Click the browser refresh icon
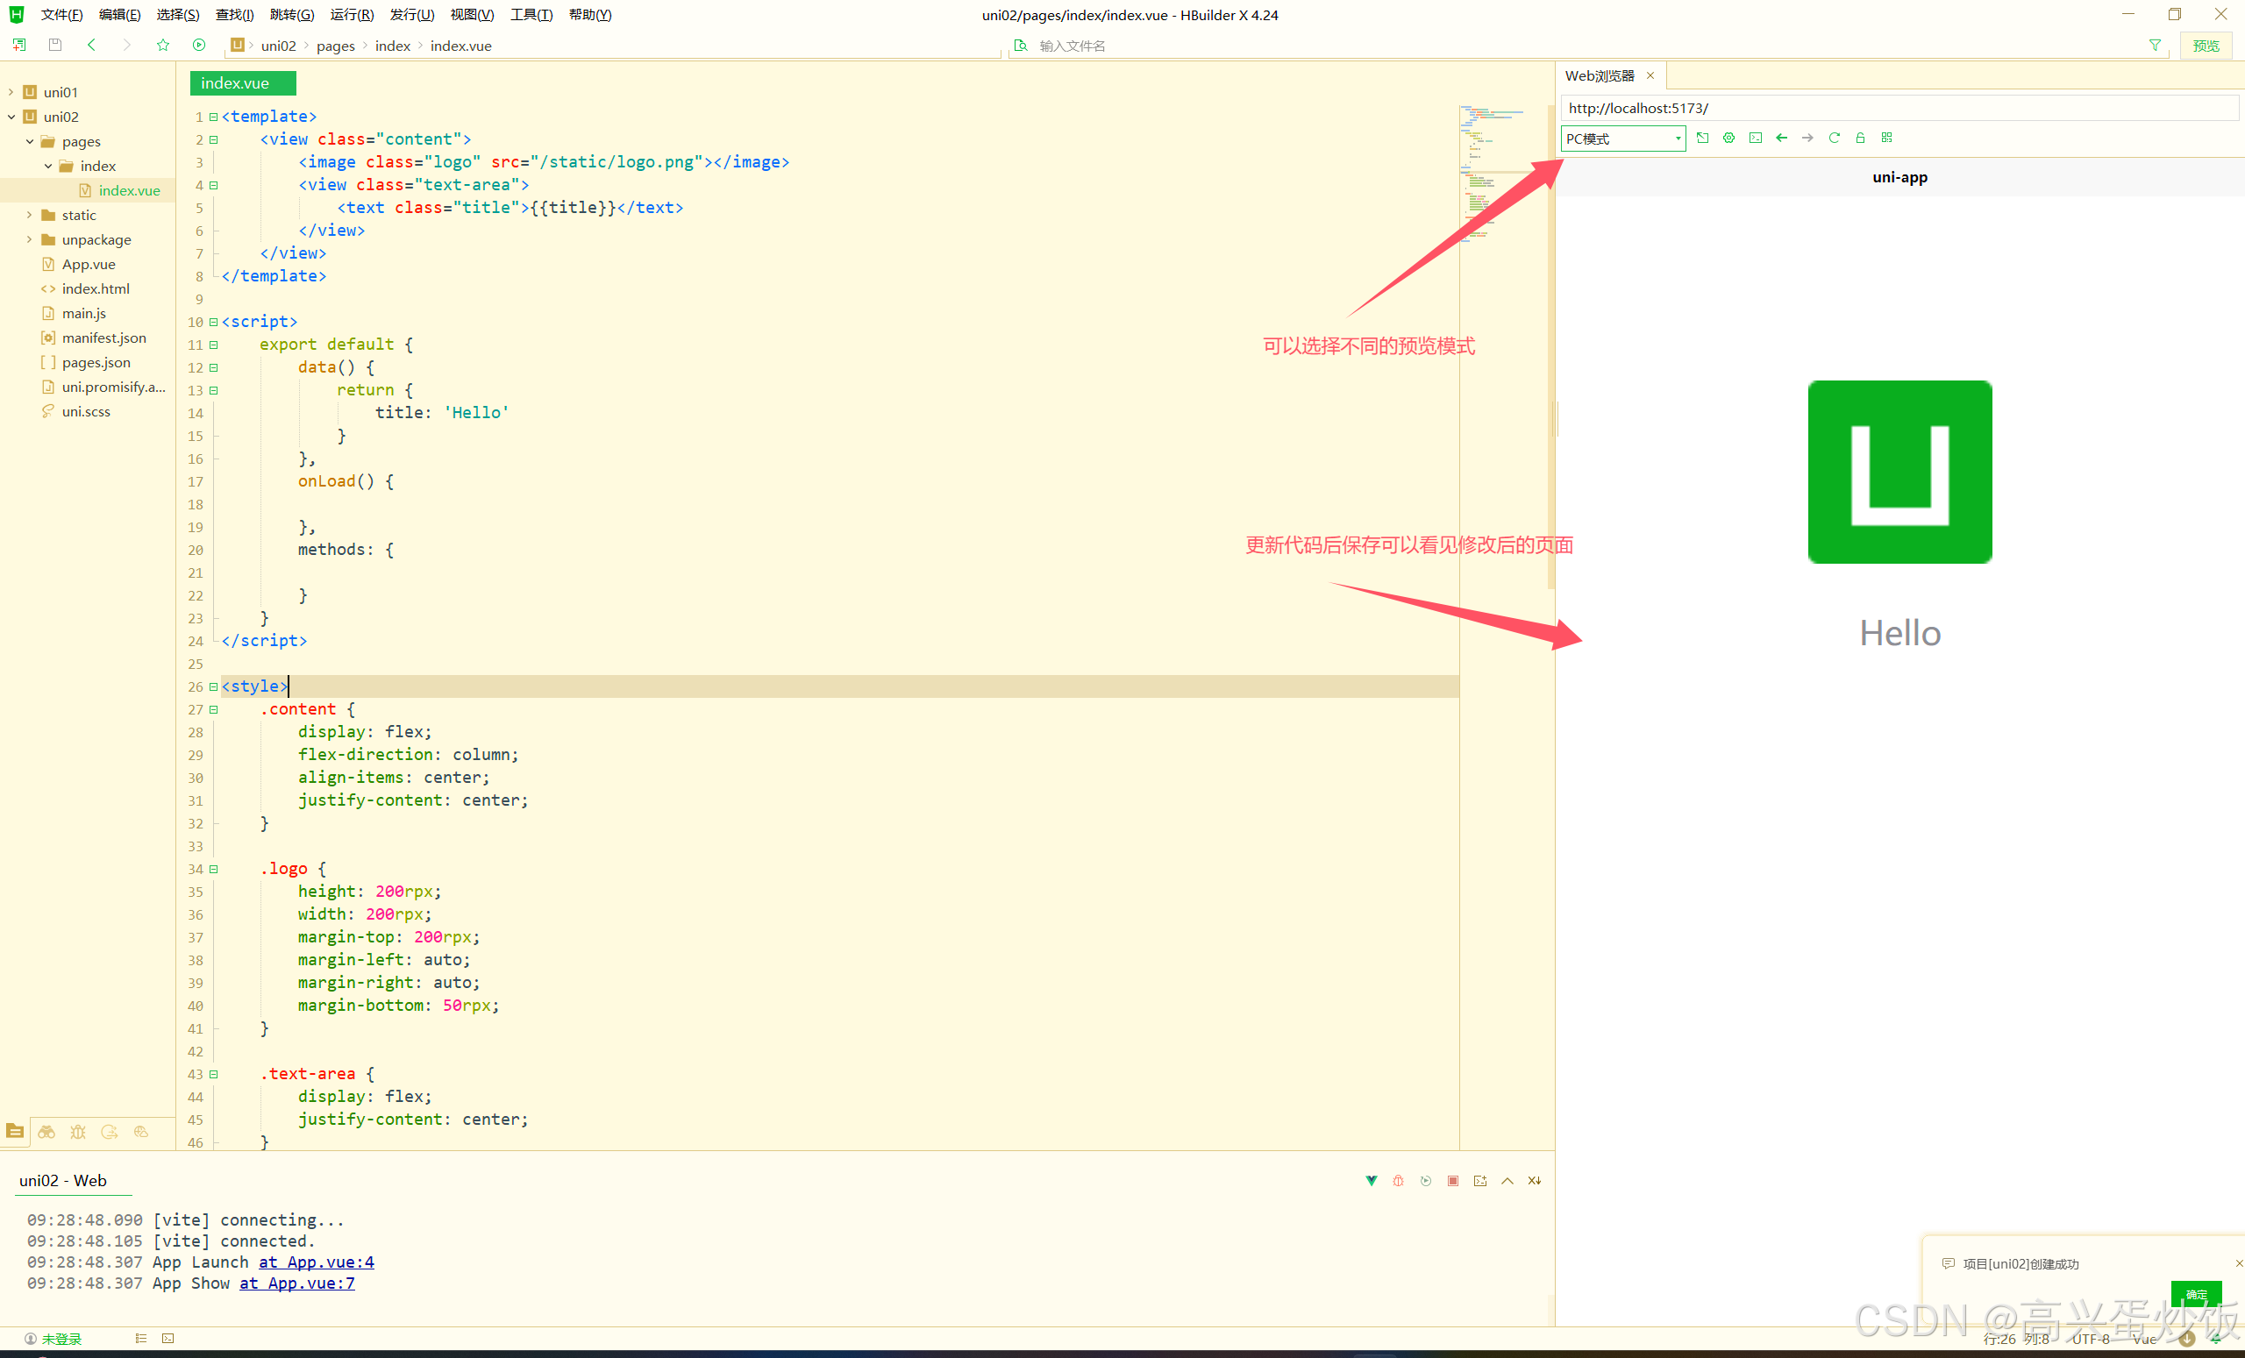The image size is (2245, 1358). pos(1834,139)
